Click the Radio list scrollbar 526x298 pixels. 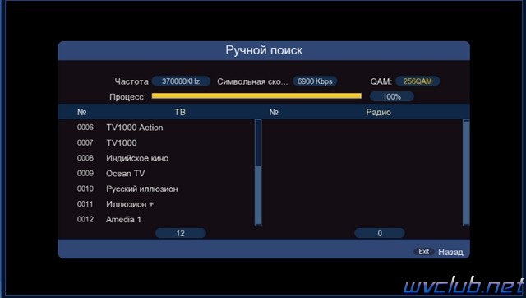pos(466,173)
